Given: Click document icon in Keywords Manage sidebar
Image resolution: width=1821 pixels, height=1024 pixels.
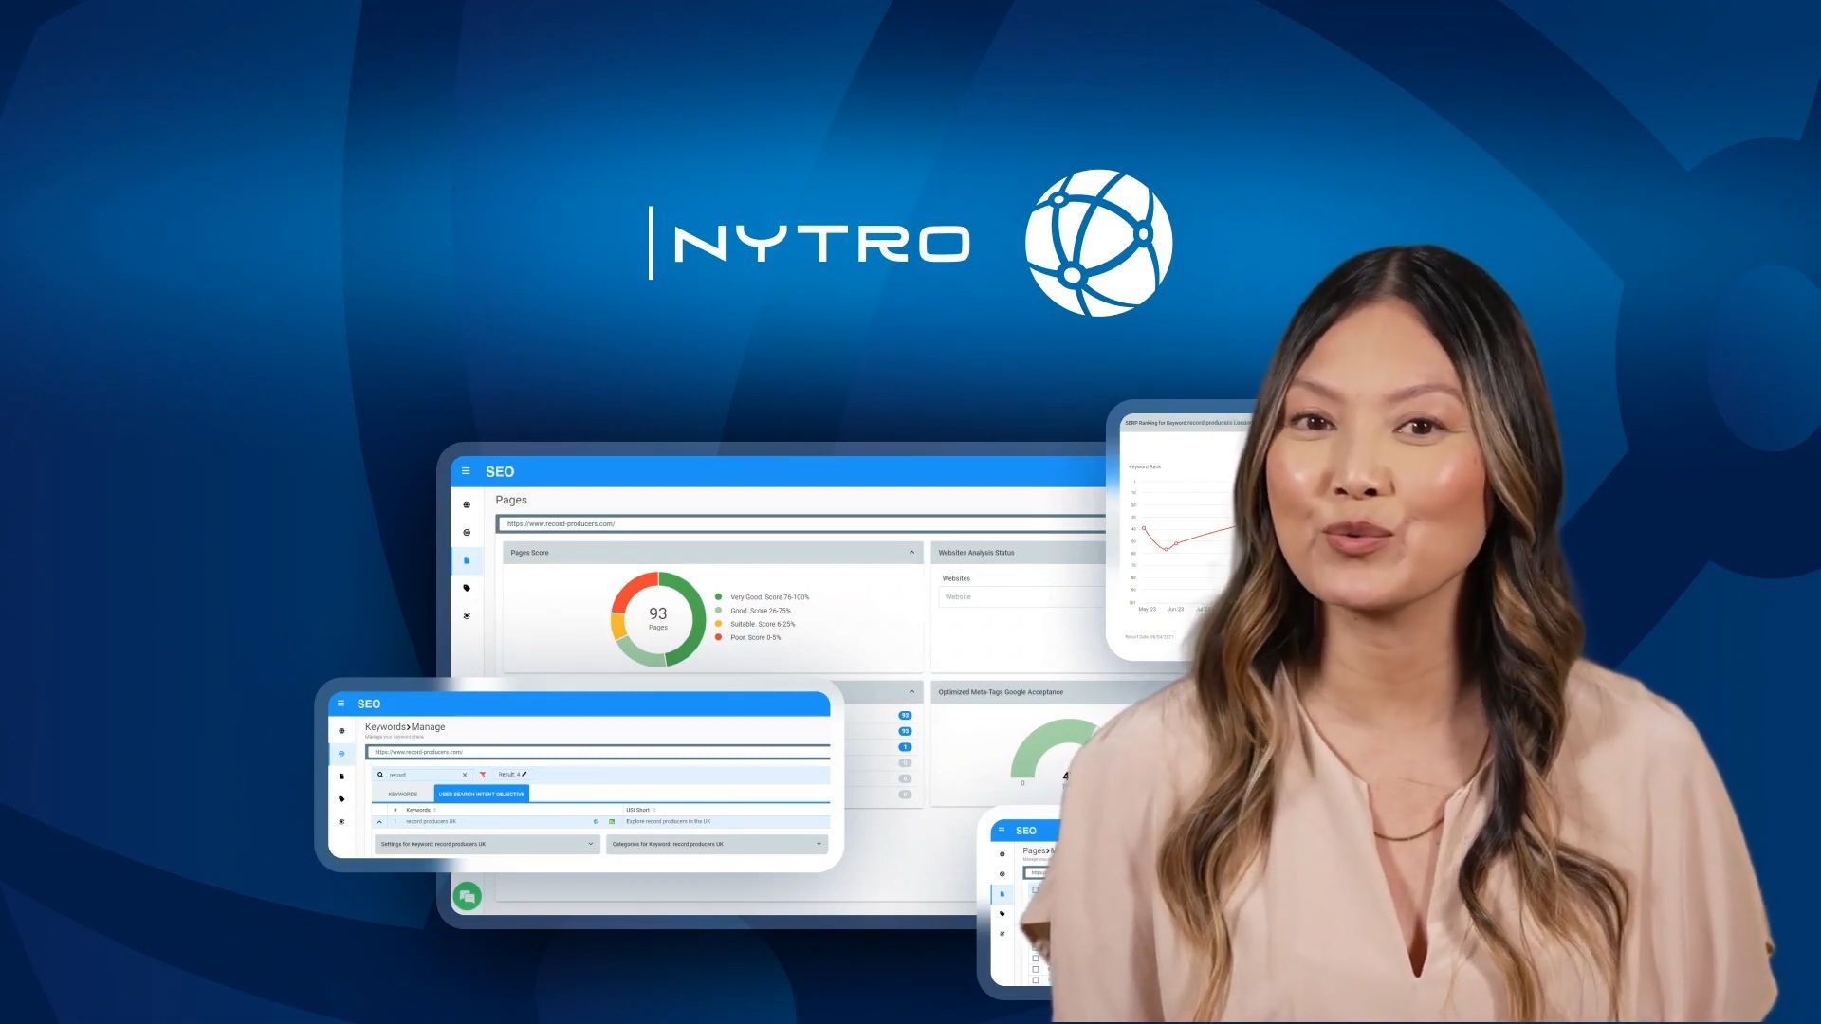Looking at the screenshot, I should pyautogui.click(x=341, y=777).
